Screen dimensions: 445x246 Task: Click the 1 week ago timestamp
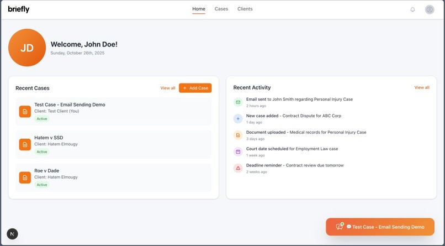(256, 155)
